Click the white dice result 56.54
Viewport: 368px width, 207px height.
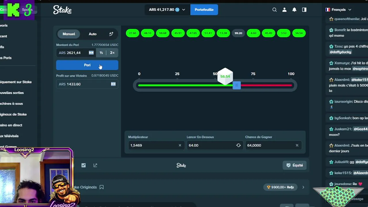point(225,76)
